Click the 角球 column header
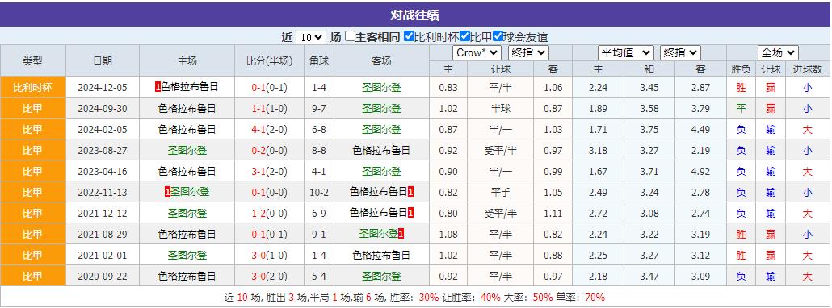Image resolution: width=832 pixels, height=308 pixels. [319, 60]
